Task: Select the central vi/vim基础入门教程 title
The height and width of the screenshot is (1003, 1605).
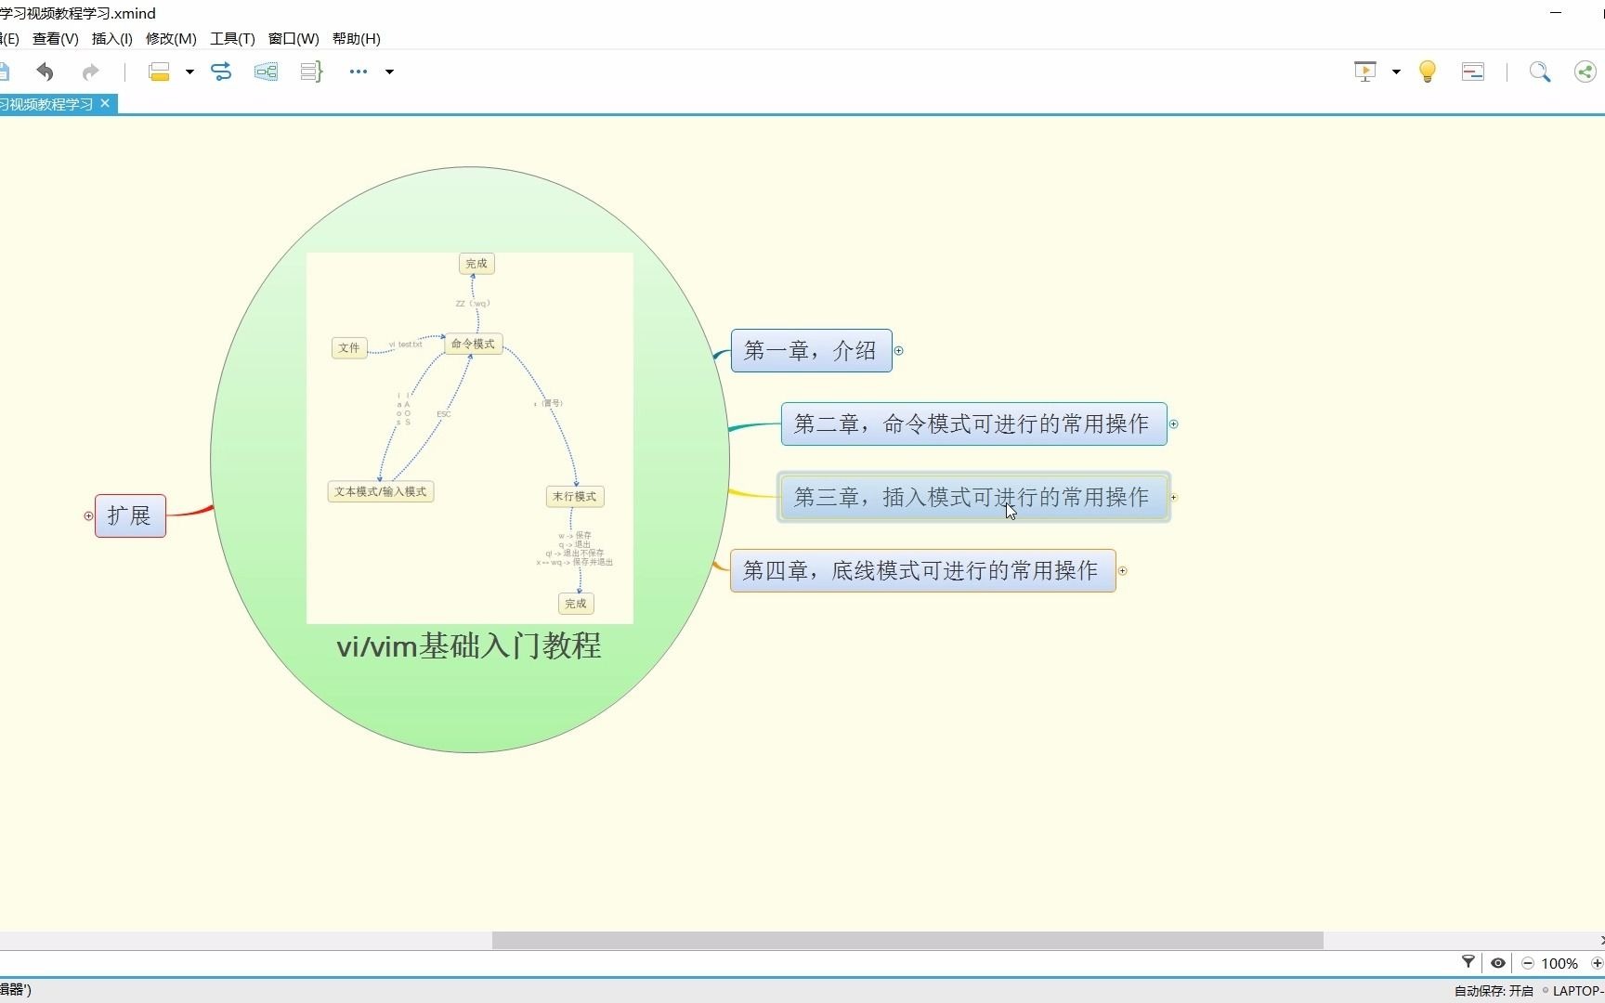Action: [x=469, y=645]
